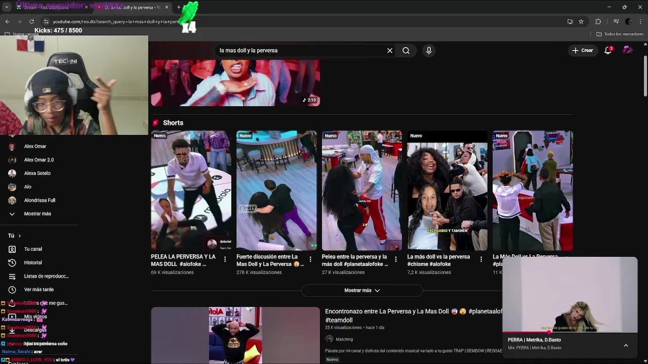Click PELEA LA PERVERSA Y LA MAS DOLL title
This screenshot has width=648, height=364.
(183, 260)
